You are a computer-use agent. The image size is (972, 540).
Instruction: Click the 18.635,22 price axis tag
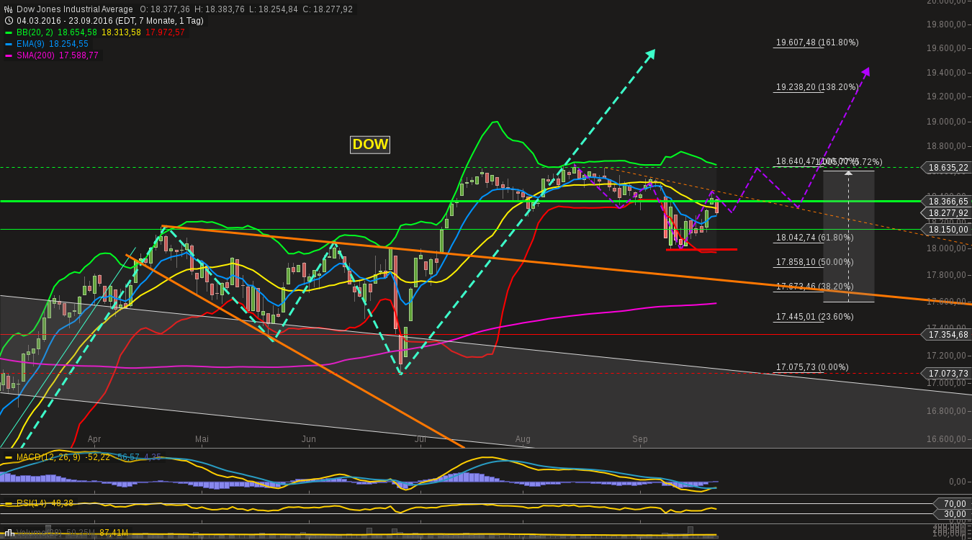click(x=947, y=168)
